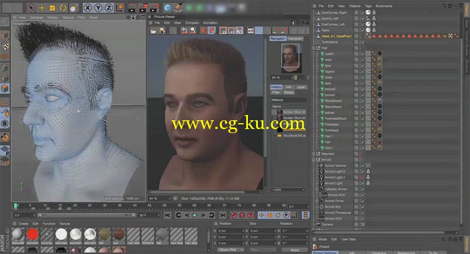This screenshot has width=470, height=254.
Task: Click the coordinate system icon
Action: click(120, 8)
